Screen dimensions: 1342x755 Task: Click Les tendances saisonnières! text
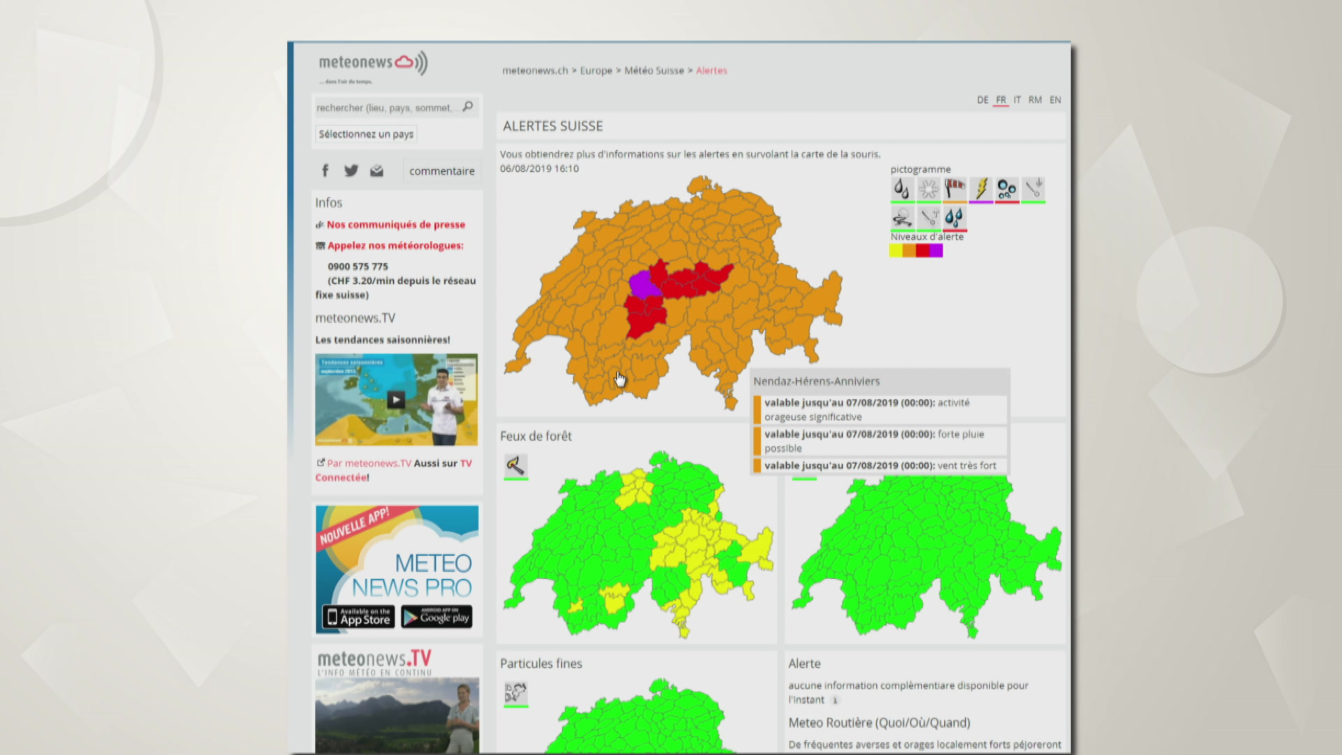click(382, 340)
